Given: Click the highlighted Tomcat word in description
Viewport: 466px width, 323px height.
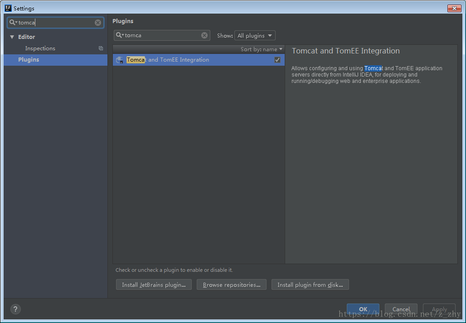Looking at the screenshot, I should pyautogui.click(x=373, y=68).
